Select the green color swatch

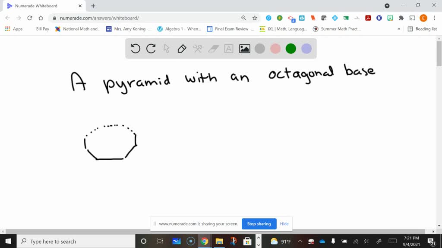(x=290, y=49)
